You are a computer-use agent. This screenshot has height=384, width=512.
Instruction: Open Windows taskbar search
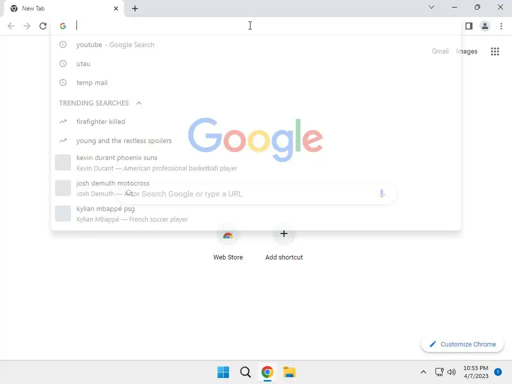tap(245, 372)
